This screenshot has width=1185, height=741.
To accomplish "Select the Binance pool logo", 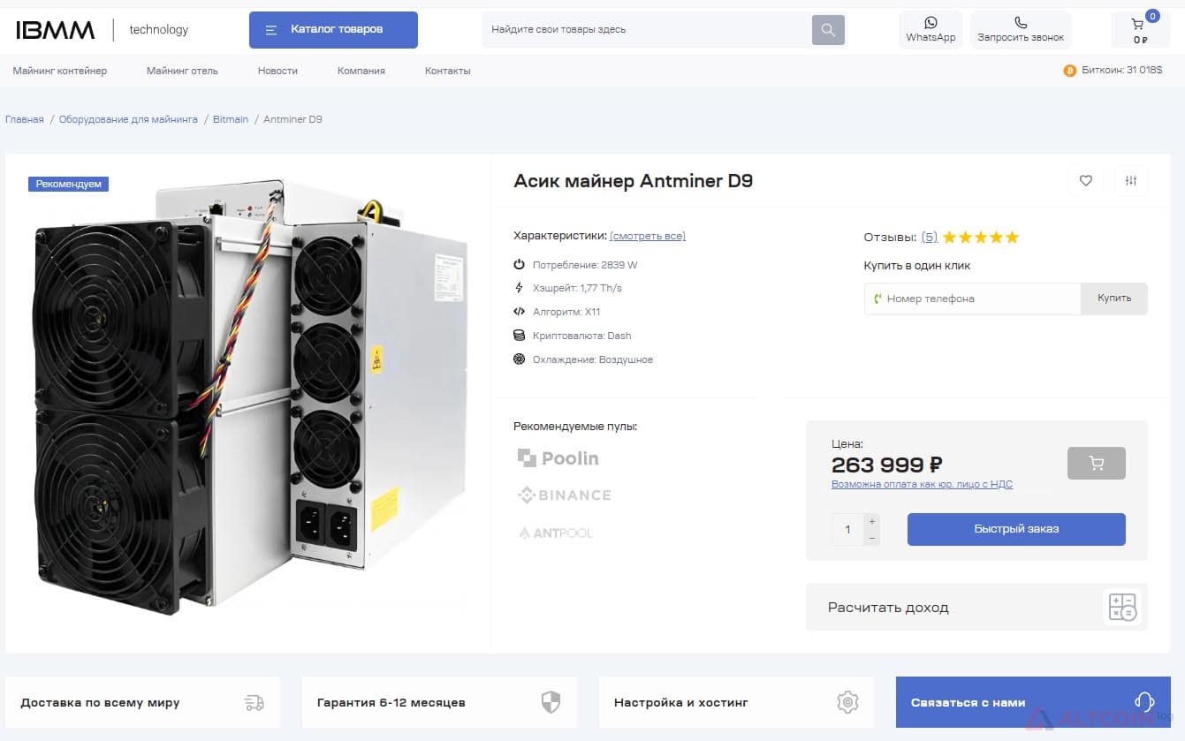I will 565,495.
